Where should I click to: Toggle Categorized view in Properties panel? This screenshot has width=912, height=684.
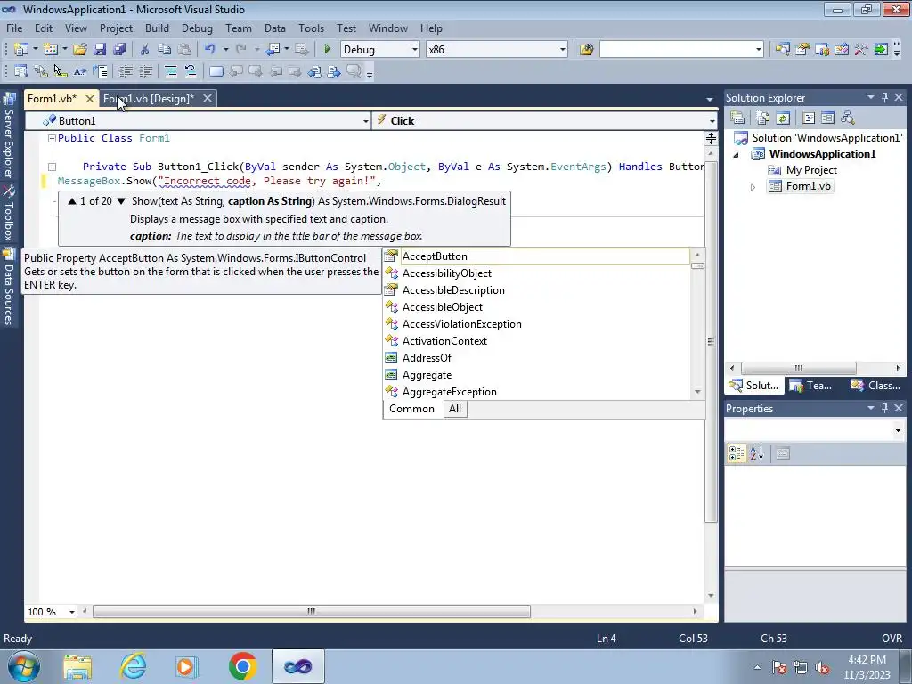(x=736, y=453)
